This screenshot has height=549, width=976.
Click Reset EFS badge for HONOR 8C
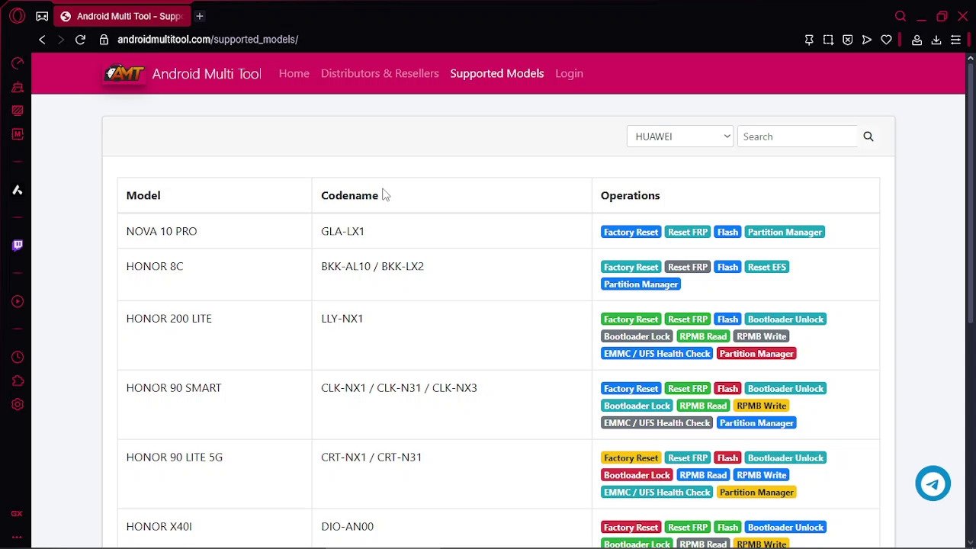pos(766,267)
